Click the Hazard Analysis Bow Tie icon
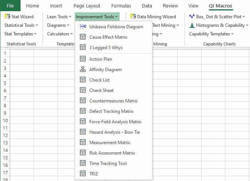The image size is (250, 181). 83,132
